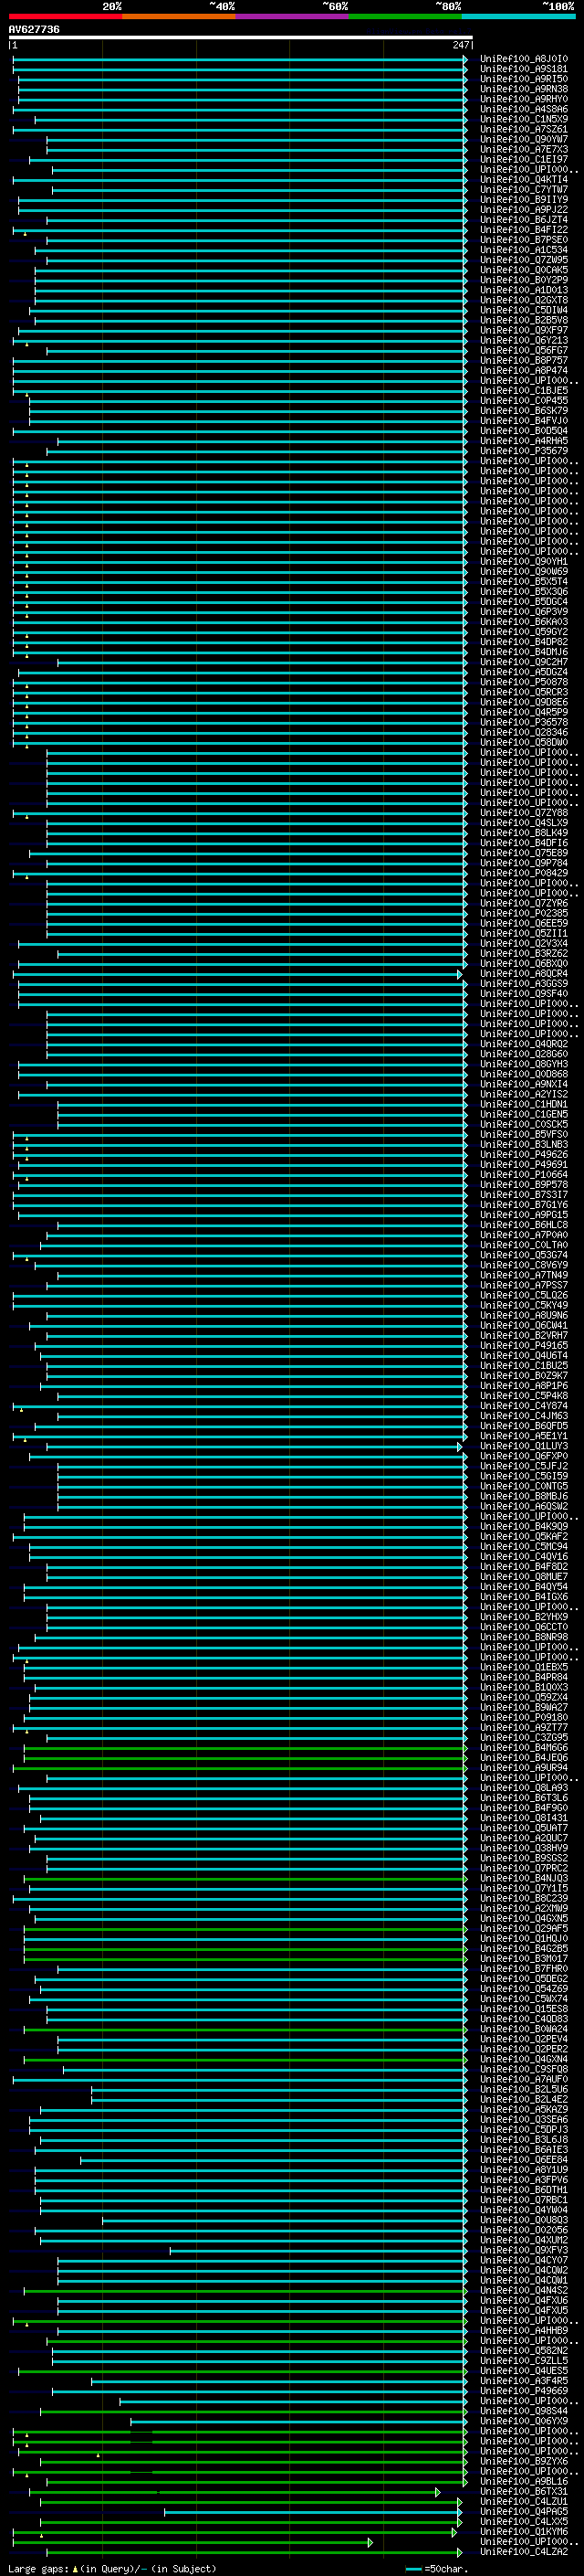The image size is (584, 2576).
Task: Open hit UniRef100_P09180
Action: pyautogui.click(x=524, y=1717)
